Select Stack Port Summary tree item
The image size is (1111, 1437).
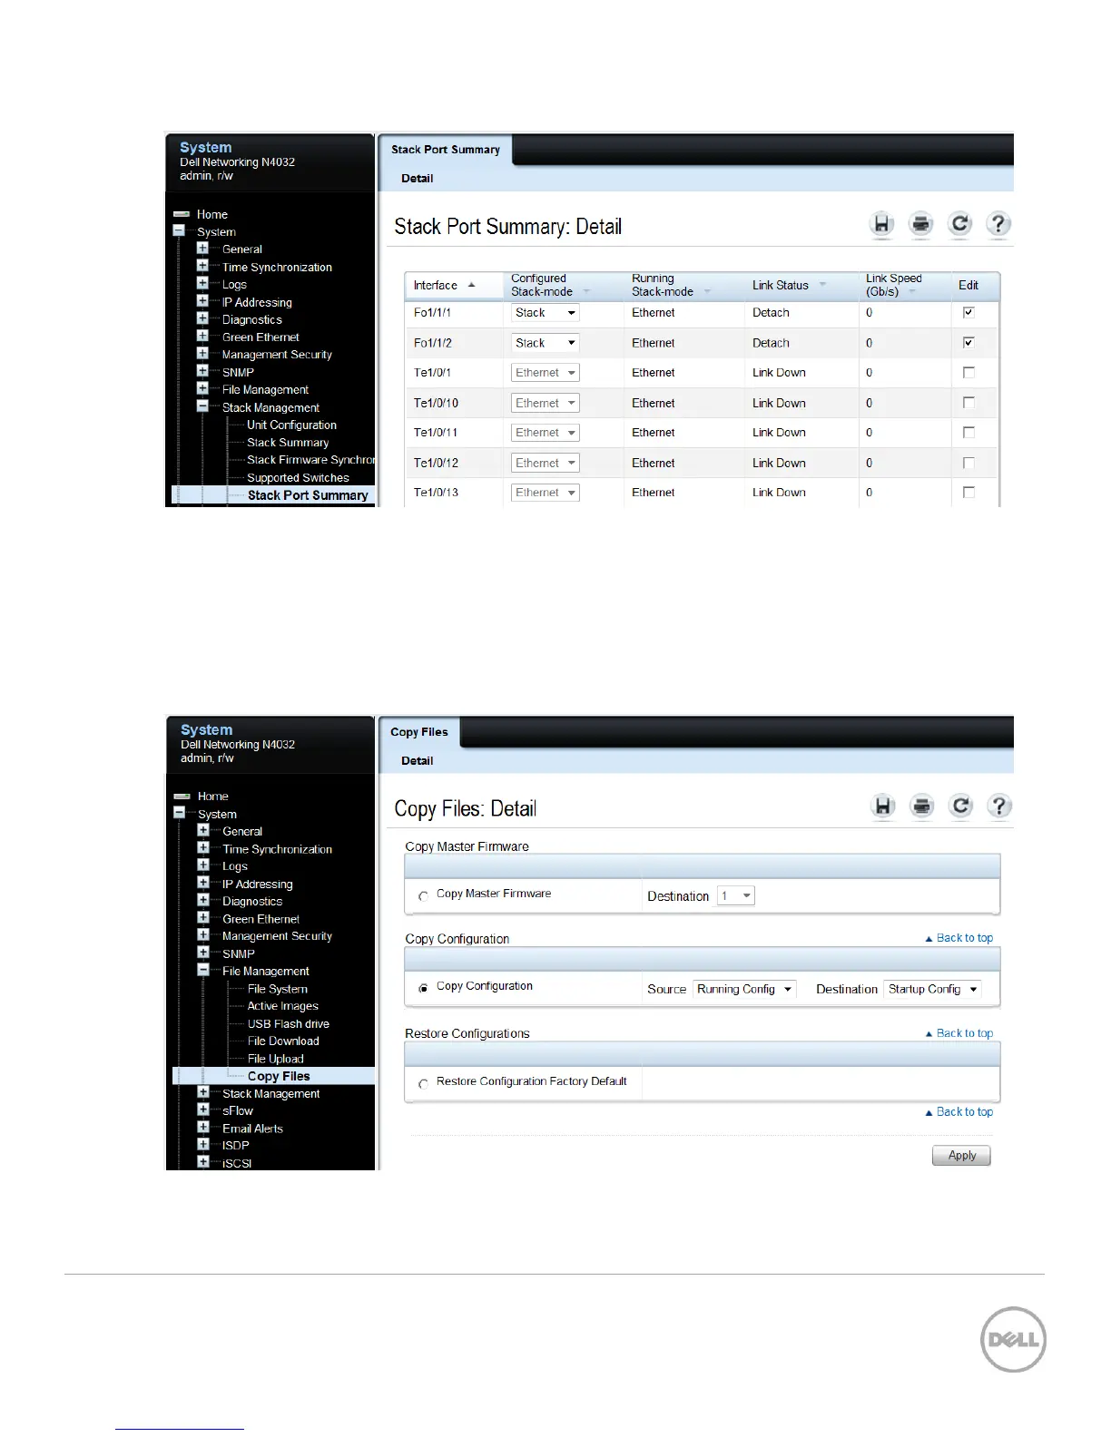(308, 495)
